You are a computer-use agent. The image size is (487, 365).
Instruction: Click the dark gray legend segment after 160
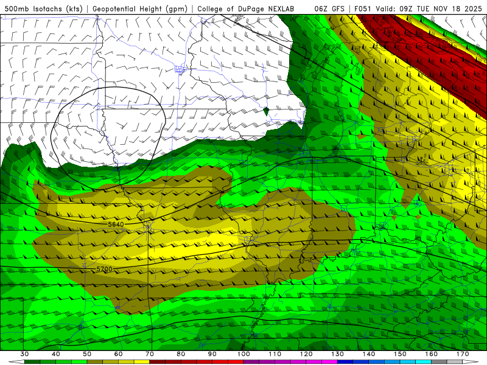coord(439,362)
